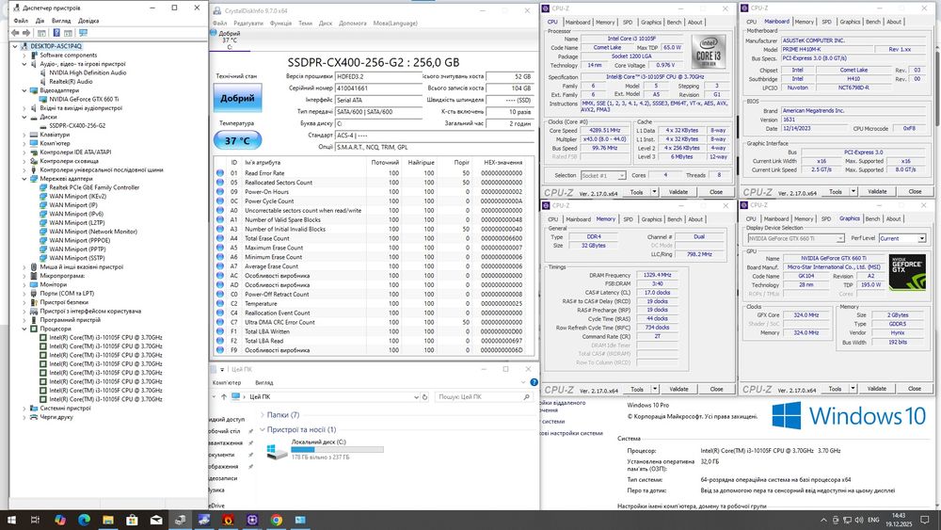Click the volume speaker icon in system tray
The image size is (941, 530).
coord(858,520)
